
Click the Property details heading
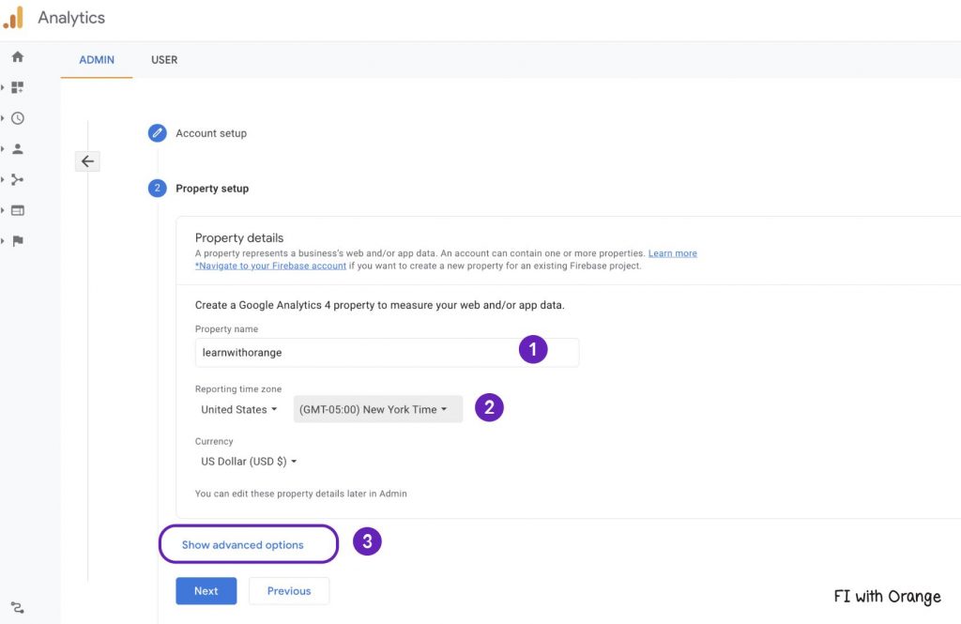click(239, 237)
